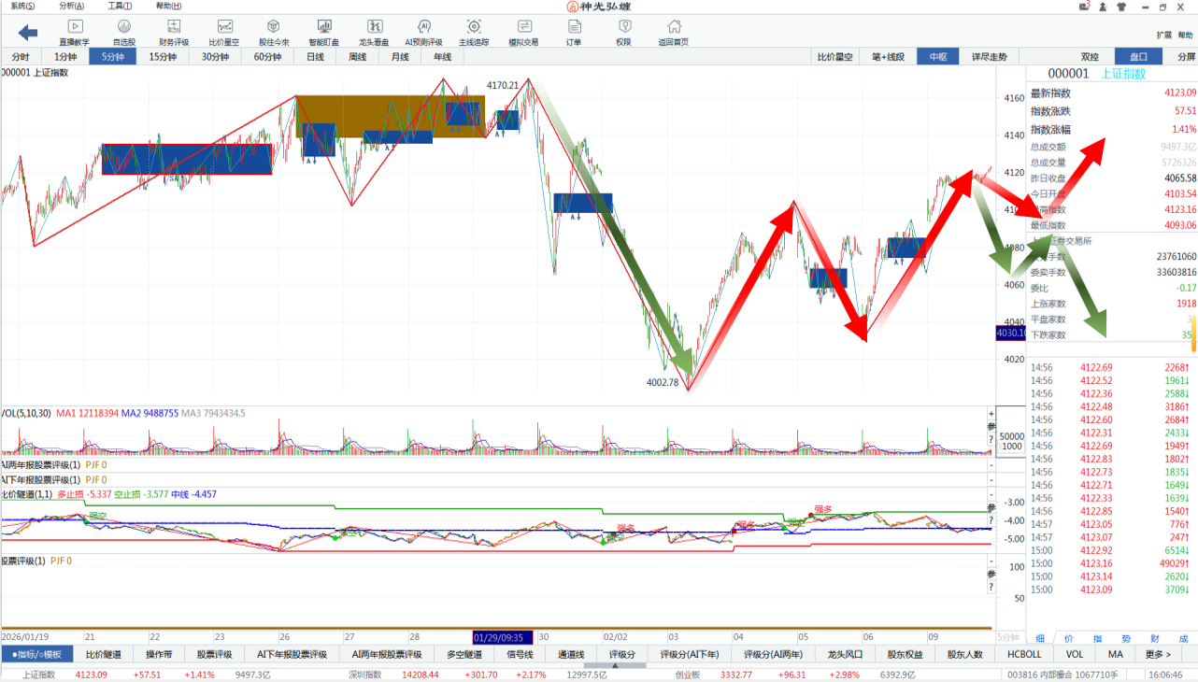This screenshot has height=682, width=1198.
Task: Select the 日线 daily chart tab
Action: [315, 57]
